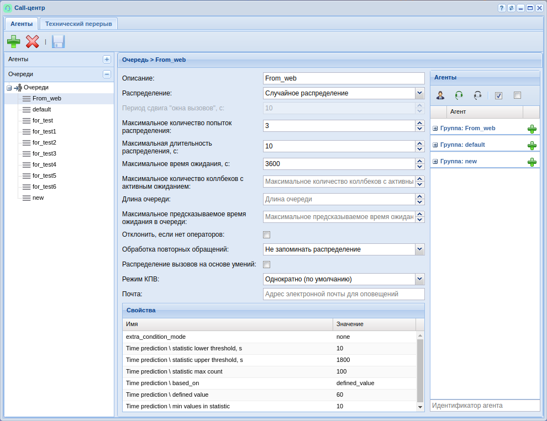
Task: Click green plus next to Группа: new
Action: click(x=532, y=162)
